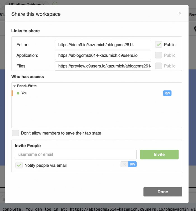
Task: Collapse the Read+Write access group
Action: [x=15, y=86]
